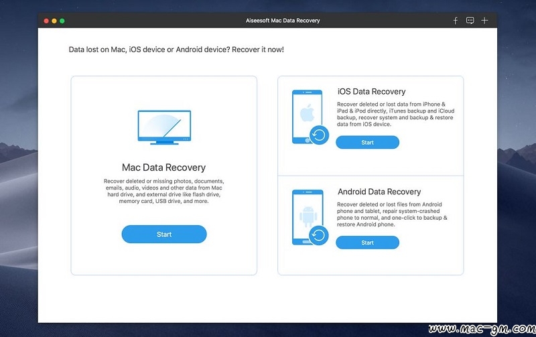Open the feedback chat bubble icon
Image resolution: width=536 pixels, height=337 pixels.
pyautogui.click(x=470, y=21)
